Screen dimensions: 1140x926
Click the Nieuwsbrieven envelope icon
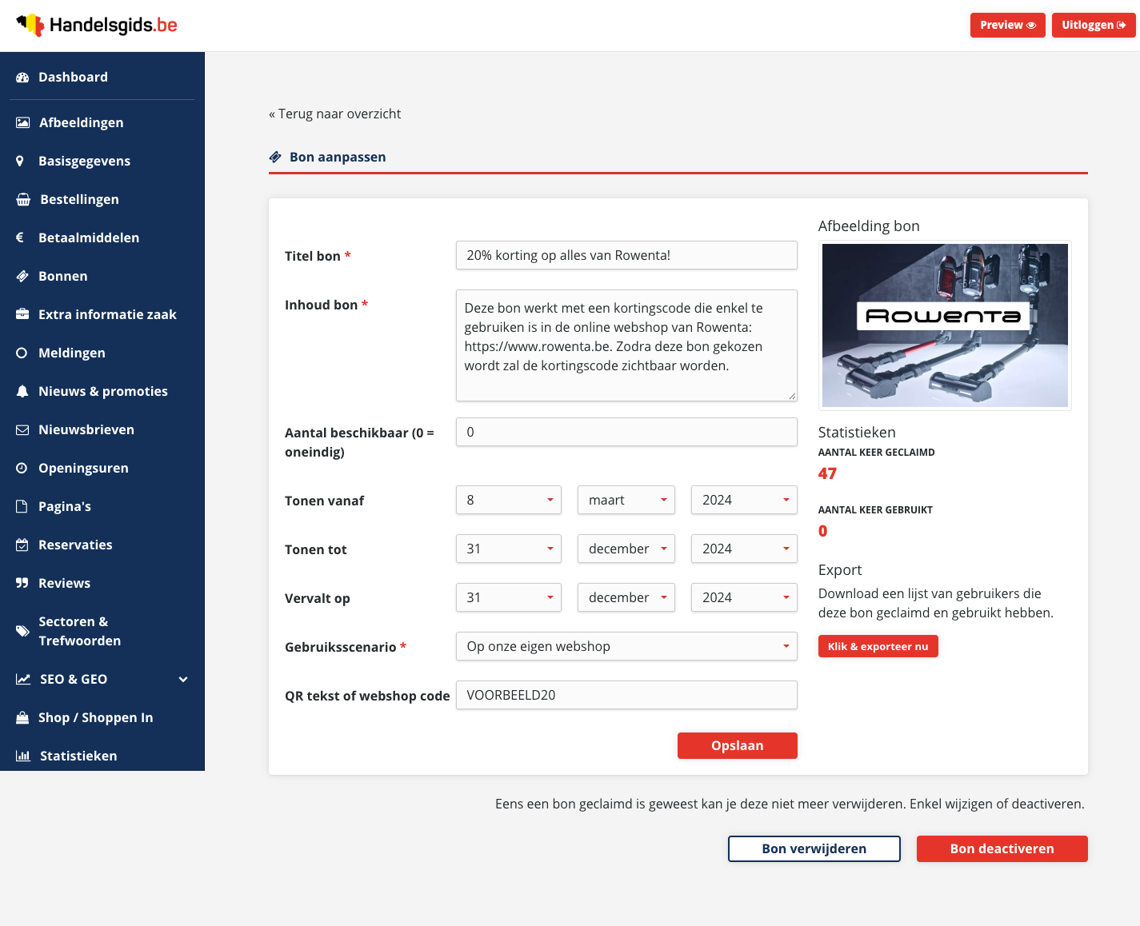(22, 429)
